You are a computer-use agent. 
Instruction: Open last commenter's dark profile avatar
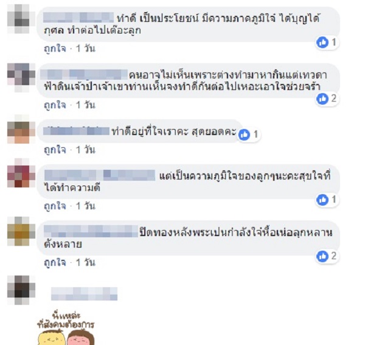click(21, 290)
